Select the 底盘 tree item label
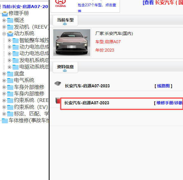 click(x=19, y=74)
